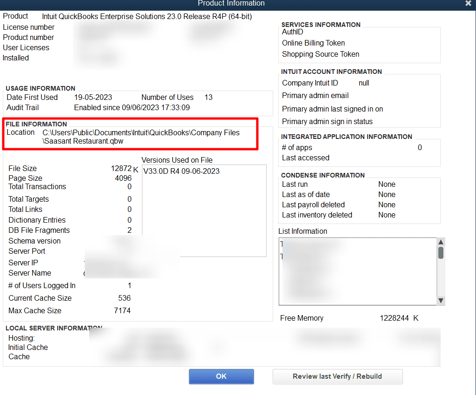Click the Server IP label
476x395 pixels.
coord(23,263)
